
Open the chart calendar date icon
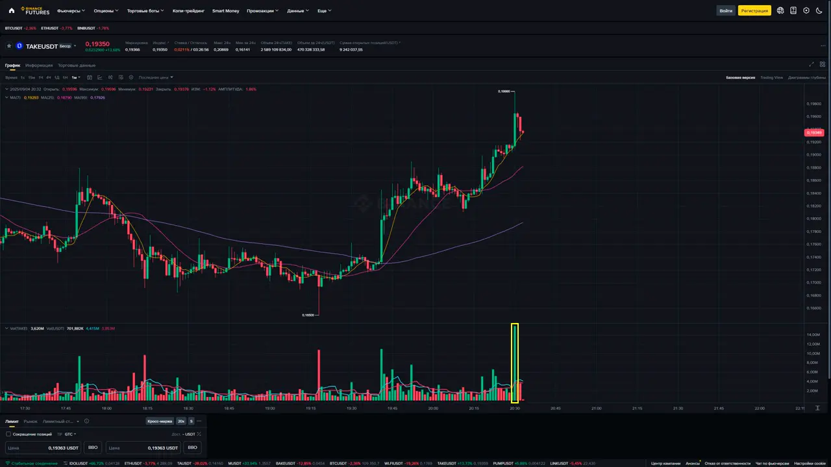(x=90, y=77)
